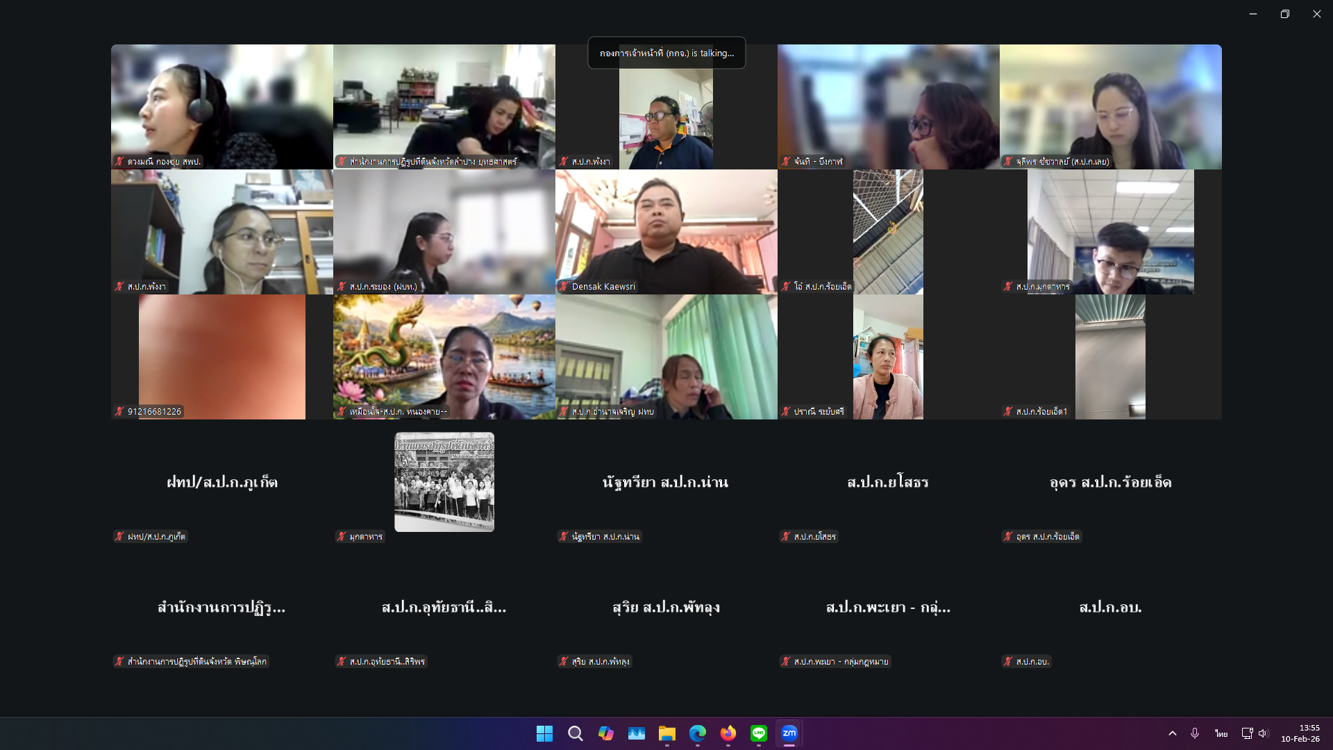The height and width of the screenshot is (750, 1333).
Task: Click the 'กองการเจ้าหน้าที่ (กกจ.) is talking' notification
Action: (666, 53)
